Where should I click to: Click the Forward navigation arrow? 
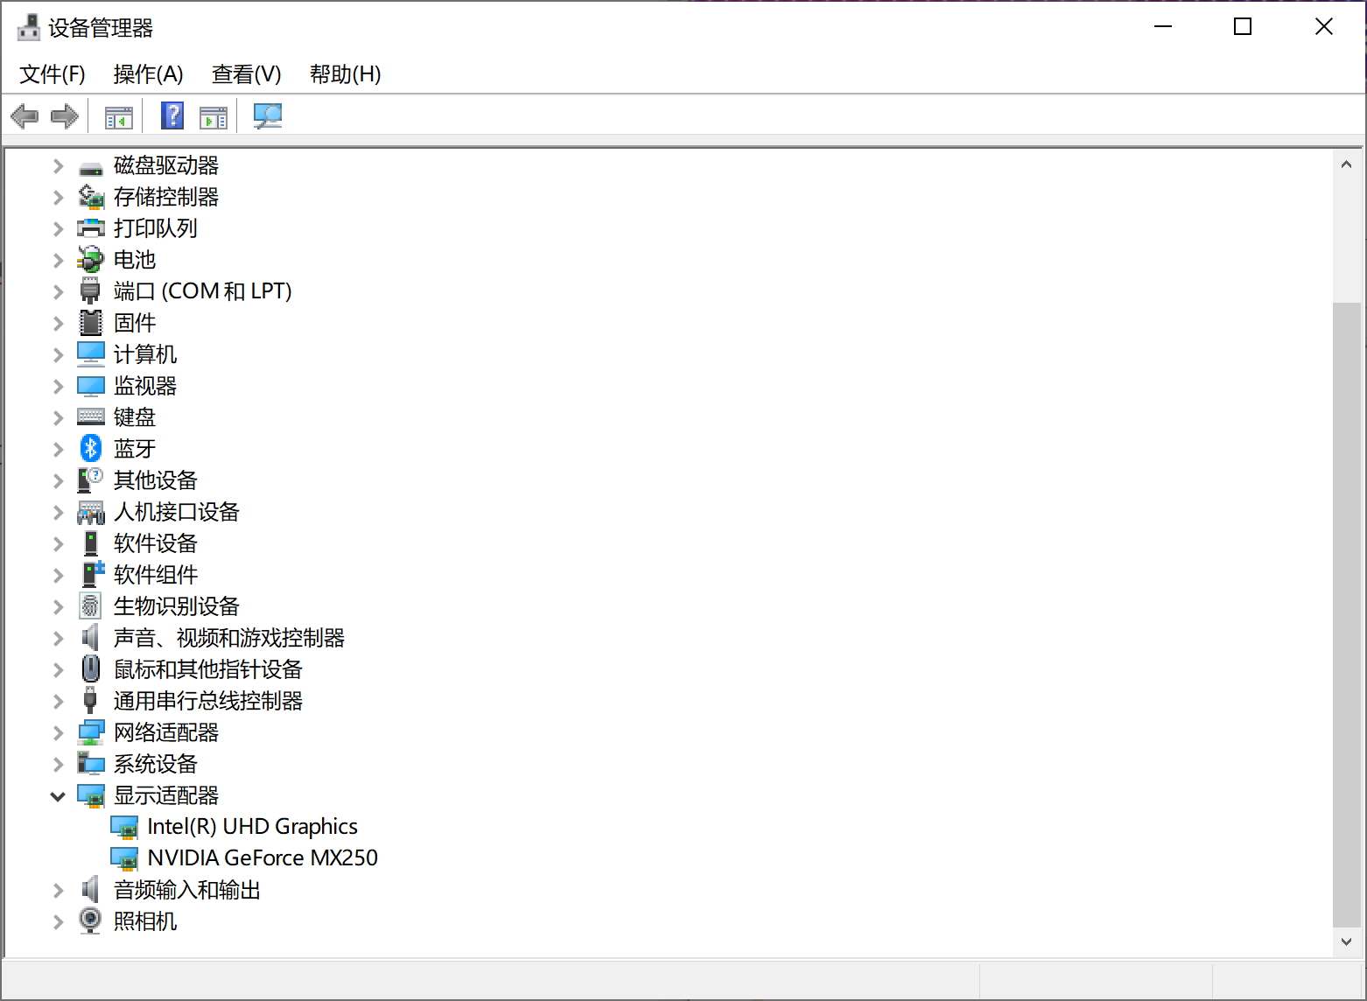tap(65, 115)
